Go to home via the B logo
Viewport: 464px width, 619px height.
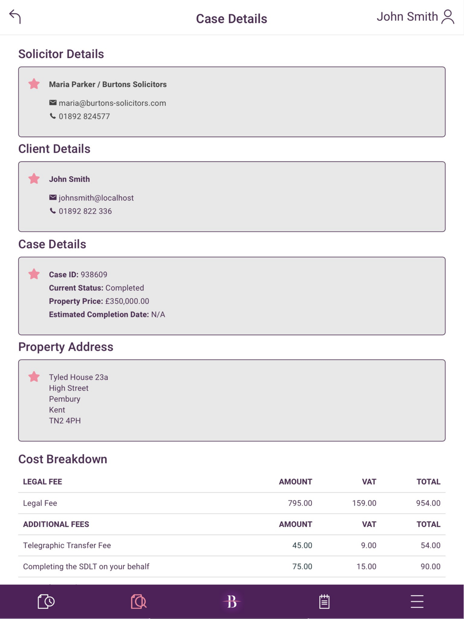[x=232, y=601]
